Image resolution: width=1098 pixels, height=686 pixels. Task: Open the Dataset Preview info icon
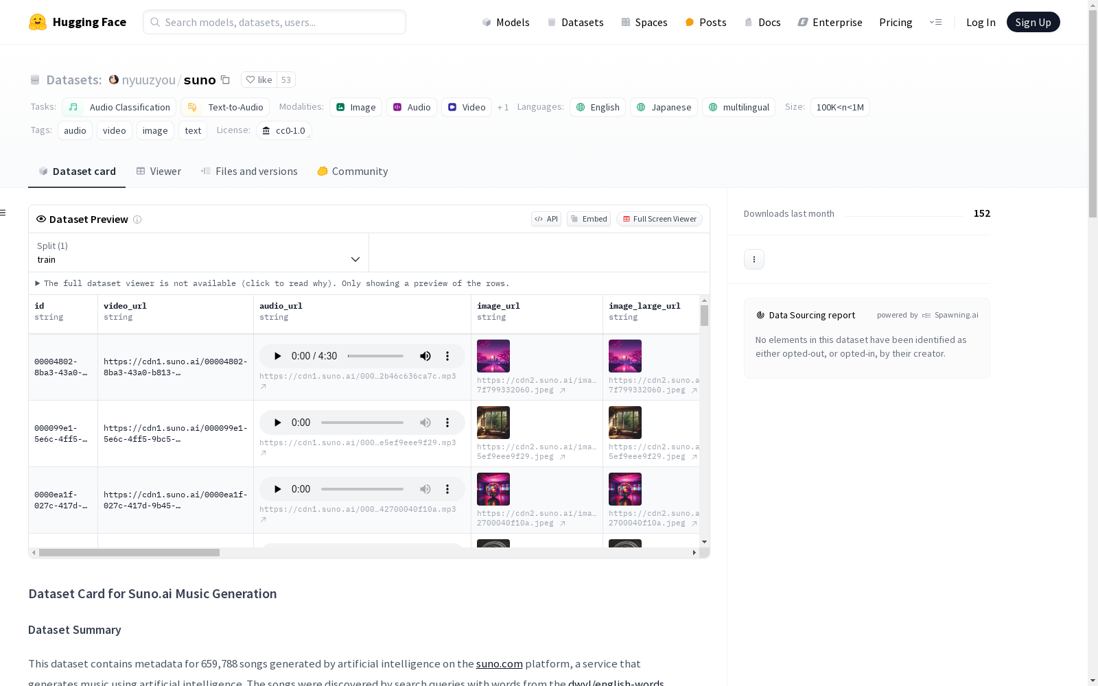click(137, 220)
